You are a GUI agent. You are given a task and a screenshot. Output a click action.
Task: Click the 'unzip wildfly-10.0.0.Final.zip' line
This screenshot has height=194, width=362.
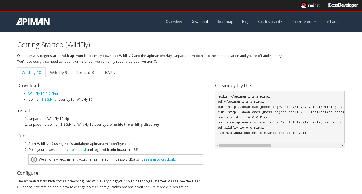pyautogui.click(x=248, y=117)
